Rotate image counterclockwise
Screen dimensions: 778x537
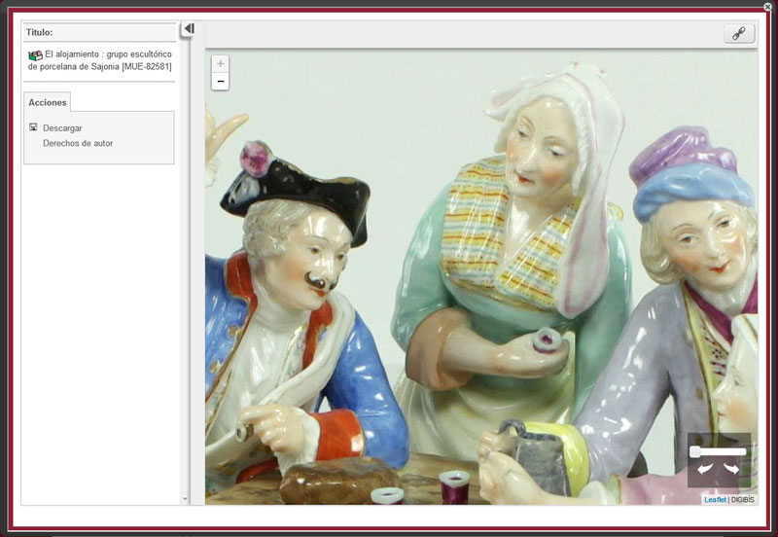tap(704, 469)
